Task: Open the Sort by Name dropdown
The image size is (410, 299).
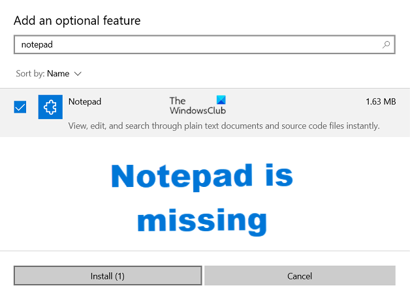Action: [x=57, y=74]
